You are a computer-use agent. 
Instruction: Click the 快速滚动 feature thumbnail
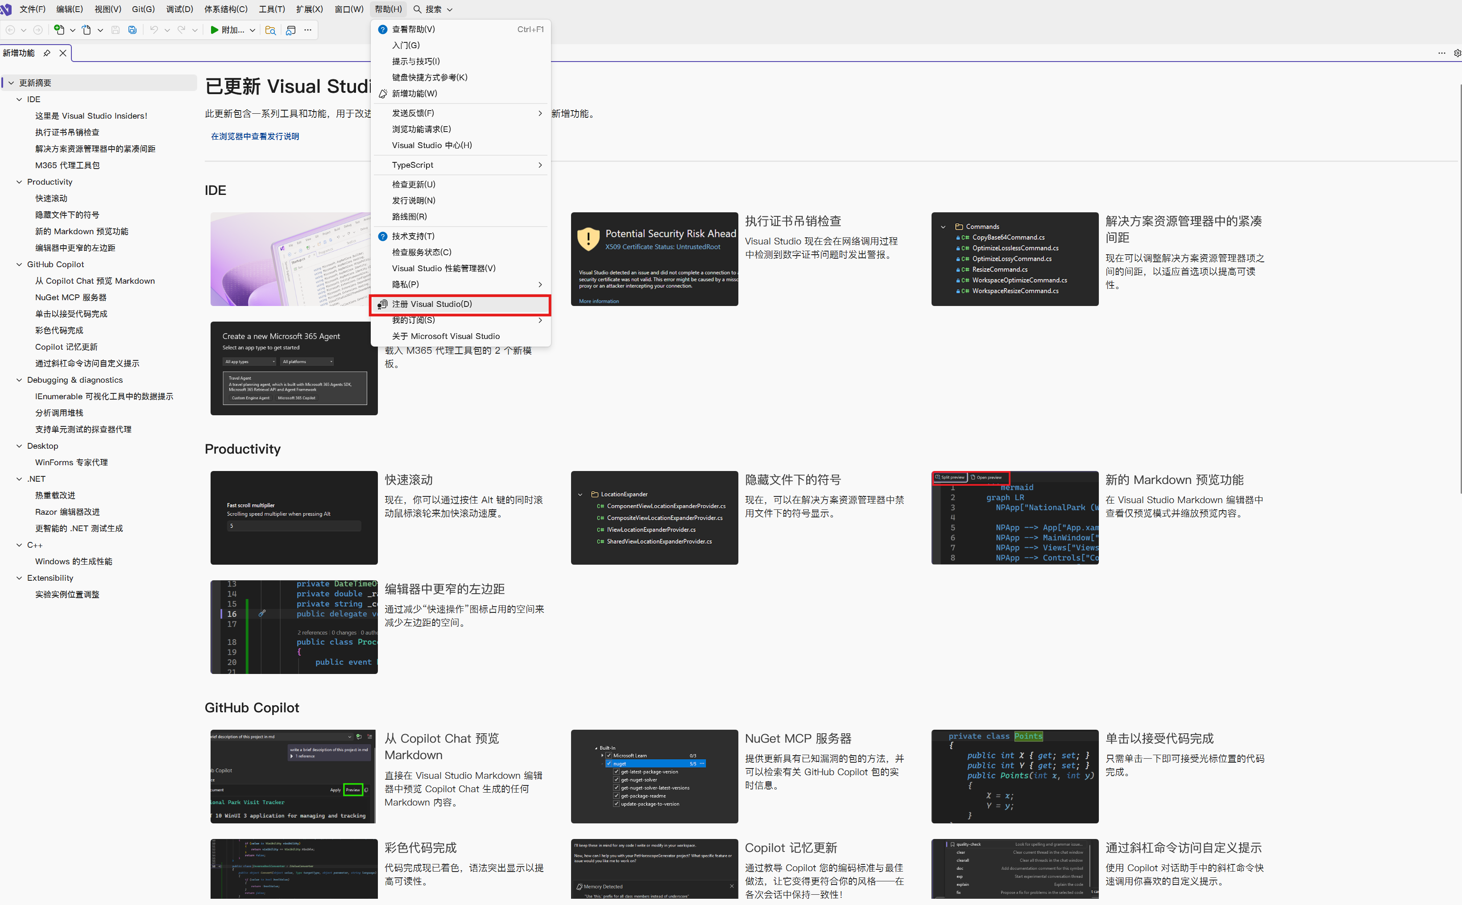[294, 518]
